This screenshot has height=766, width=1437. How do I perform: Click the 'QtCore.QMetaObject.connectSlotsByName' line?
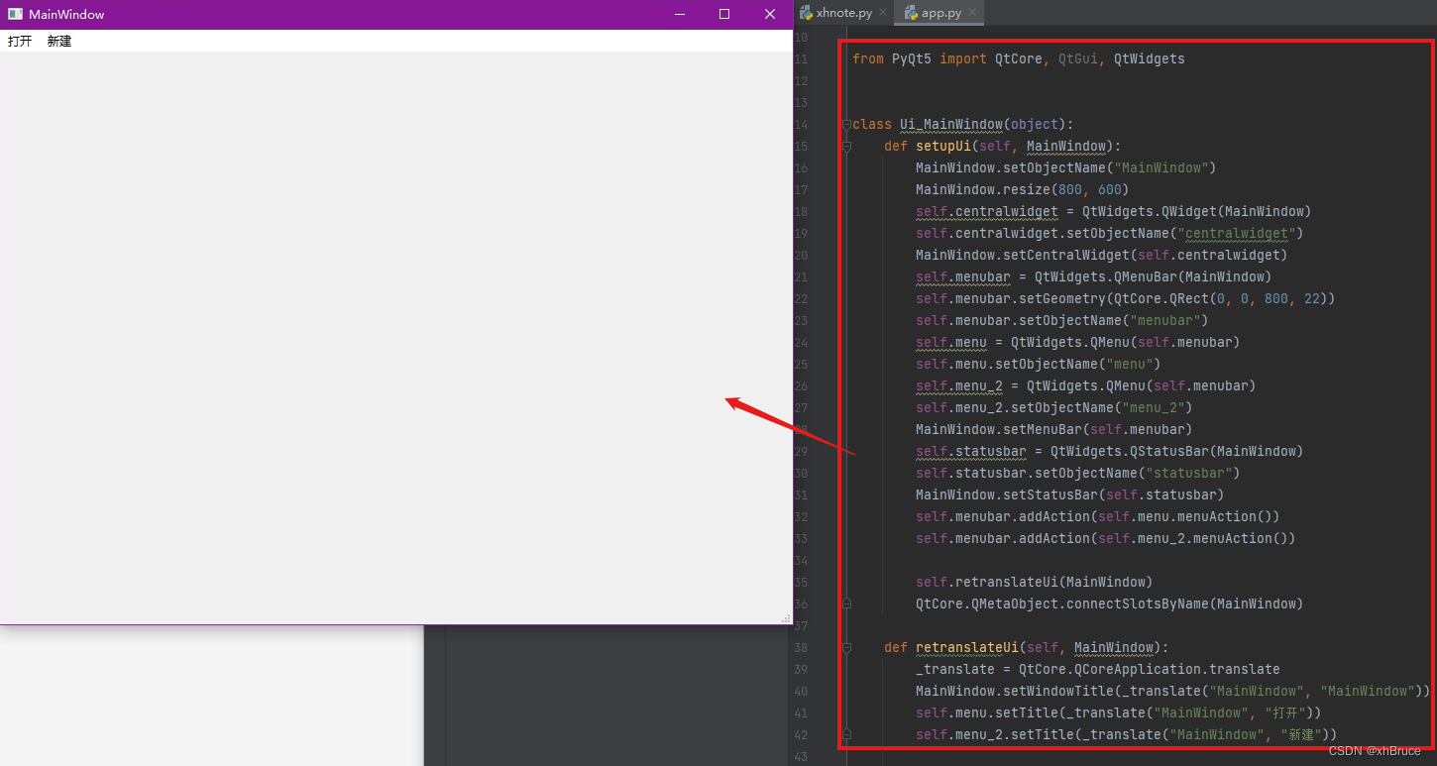point(1110,603)
